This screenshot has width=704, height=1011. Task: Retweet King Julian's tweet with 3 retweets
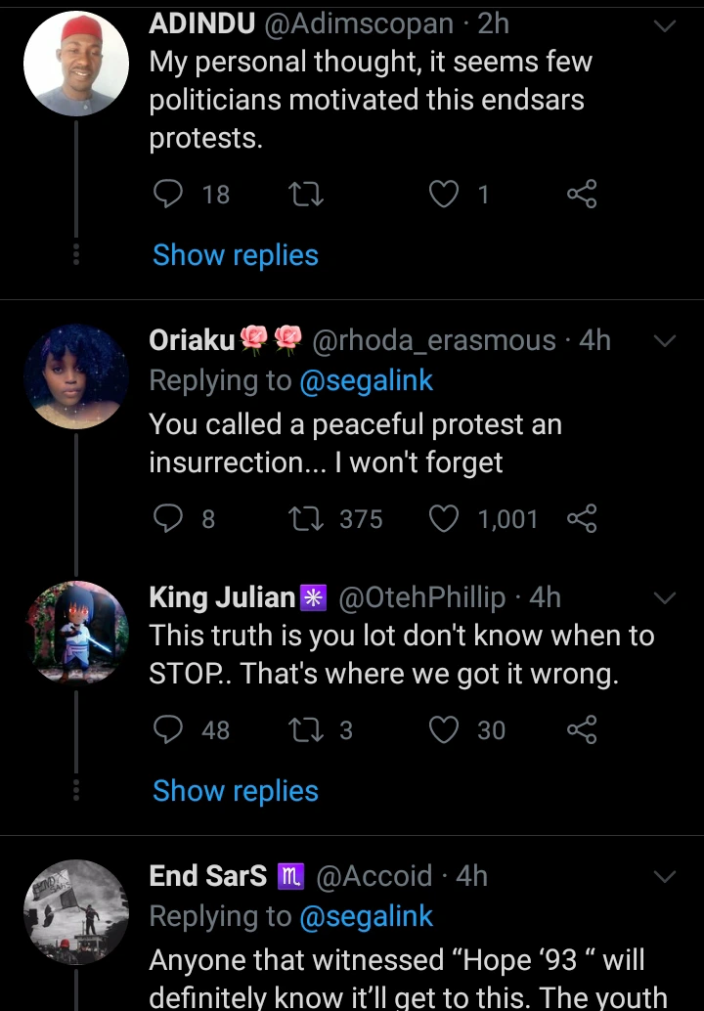[307, 729]
